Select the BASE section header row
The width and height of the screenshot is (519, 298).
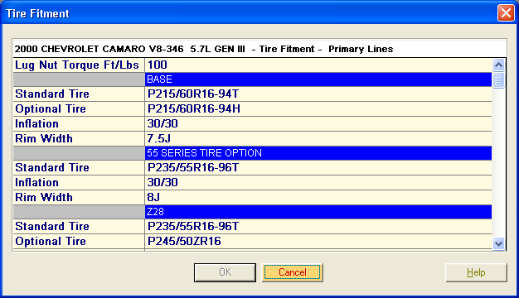(252, 79)
